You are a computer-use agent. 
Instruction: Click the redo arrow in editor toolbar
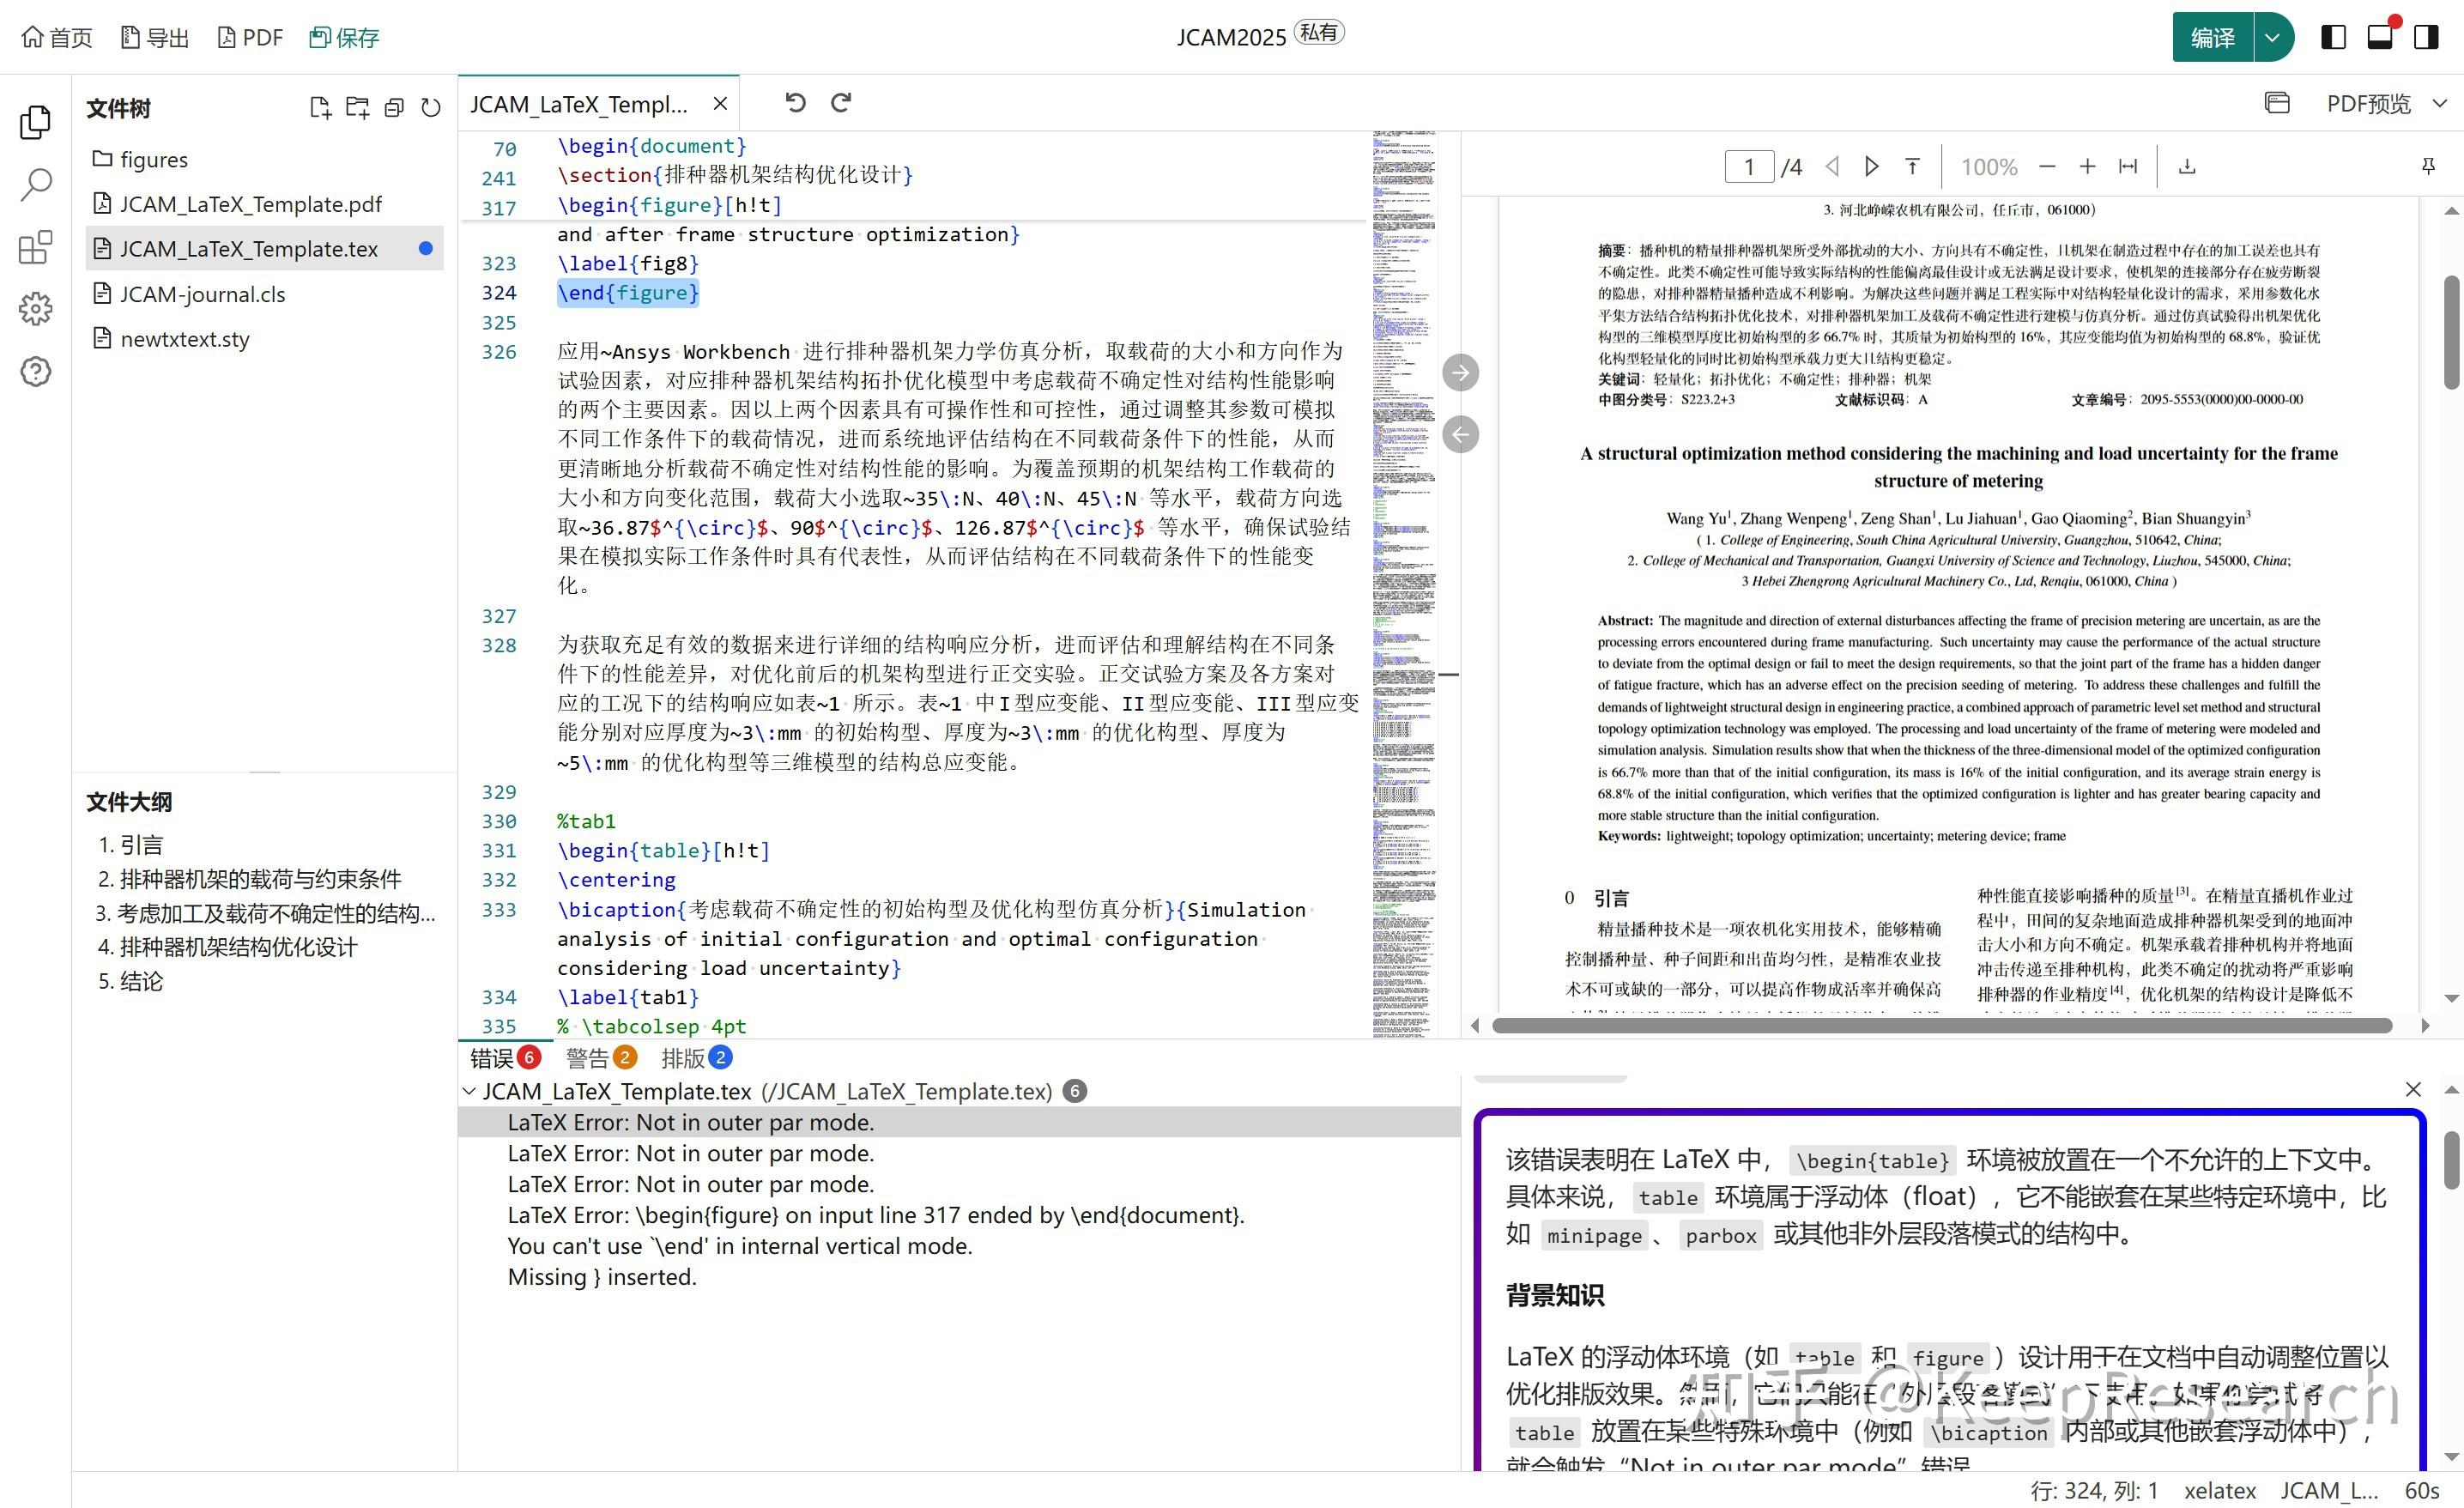(x=841, y=103)
